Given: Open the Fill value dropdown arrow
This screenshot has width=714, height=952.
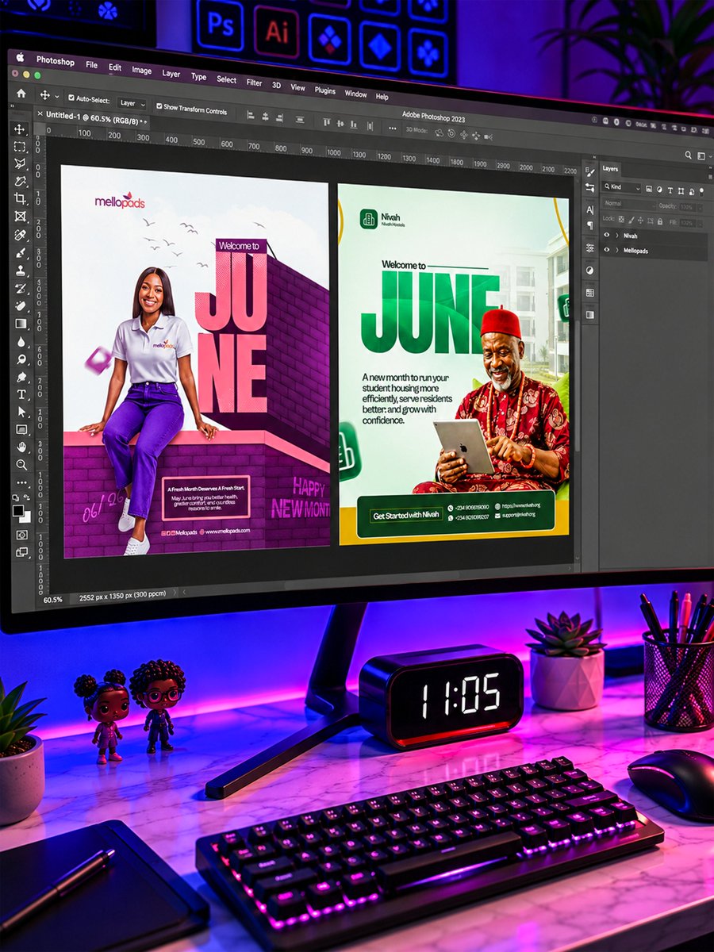Looking at the screenshot, I should [700, 224].
